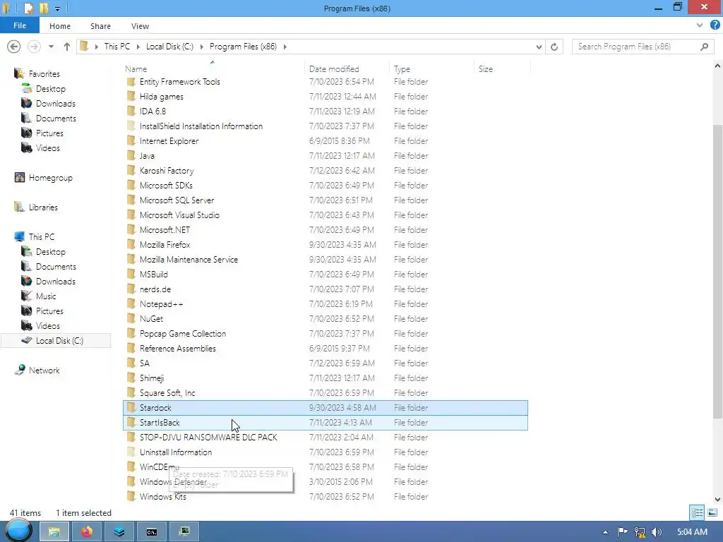
Task: Sort by the Size column header
Action: [x=486, y=69]
